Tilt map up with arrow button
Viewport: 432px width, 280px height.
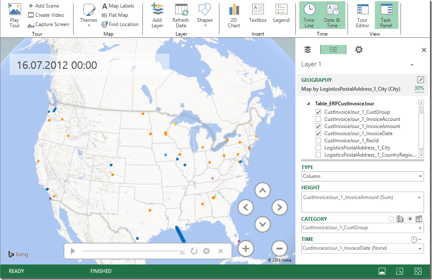tap(263, 191)
